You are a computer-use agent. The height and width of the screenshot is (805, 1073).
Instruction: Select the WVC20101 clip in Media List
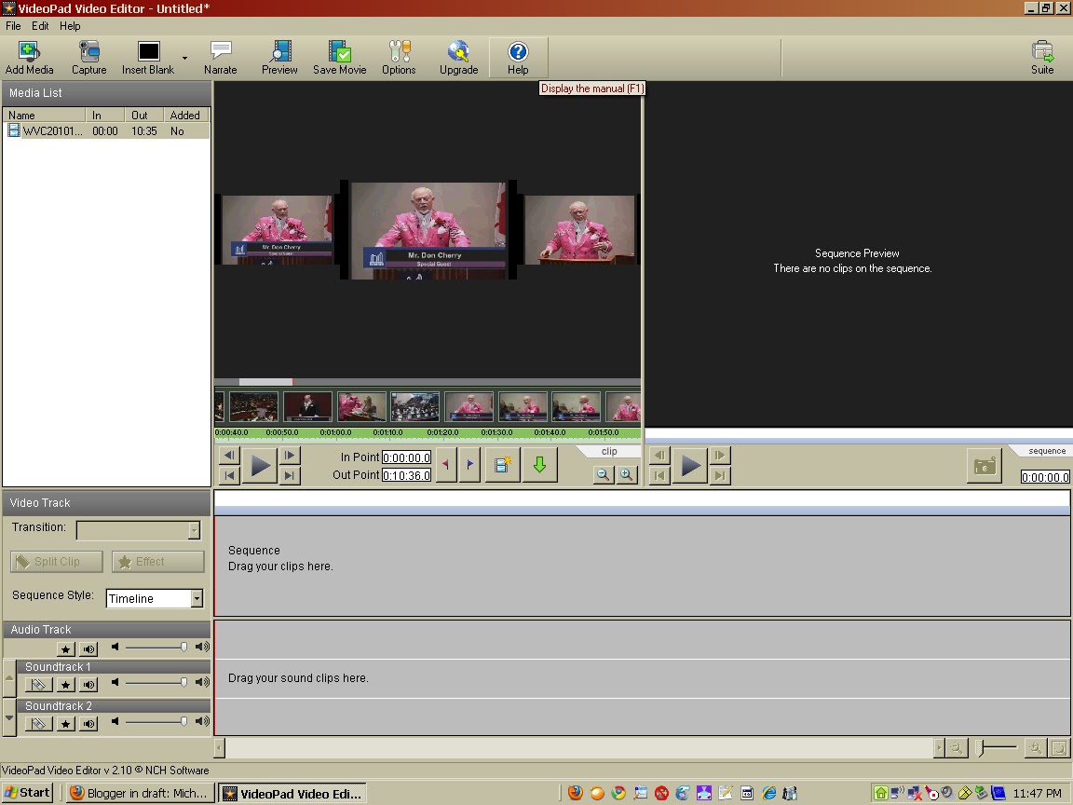[51, 130]
